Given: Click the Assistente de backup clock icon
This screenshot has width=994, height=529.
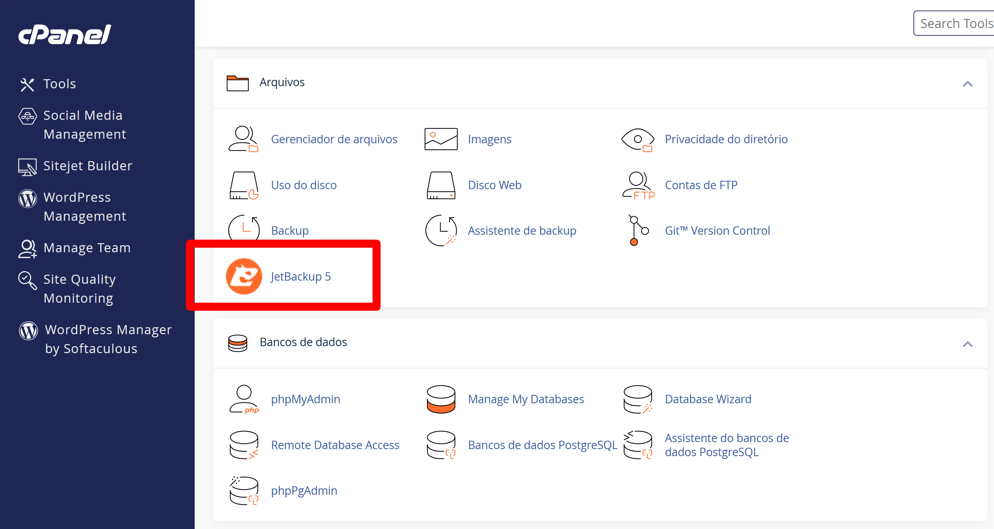Looking at the screenshot, I should [441, 231].
